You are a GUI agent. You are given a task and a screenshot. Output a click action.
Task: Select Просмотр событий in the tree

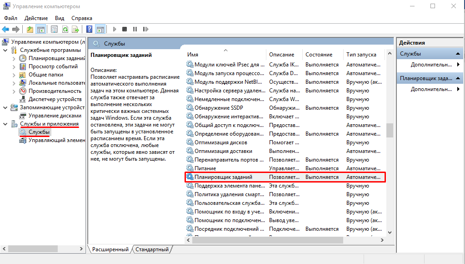tap(53, 66)
